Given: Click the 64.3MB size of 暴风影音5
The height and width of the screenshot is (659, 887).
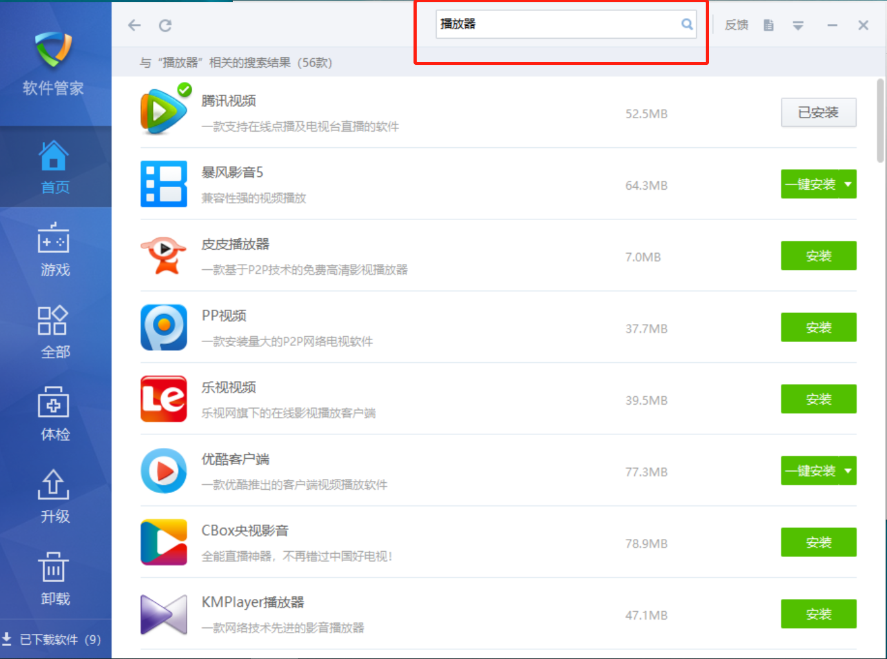Looking at the screenshot, I should point(646,185).
